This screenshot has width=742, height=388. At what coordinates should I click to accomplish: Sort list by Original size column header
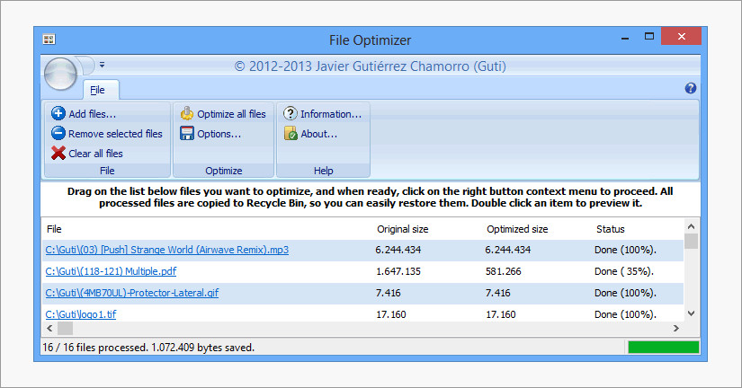click(402, 229)
